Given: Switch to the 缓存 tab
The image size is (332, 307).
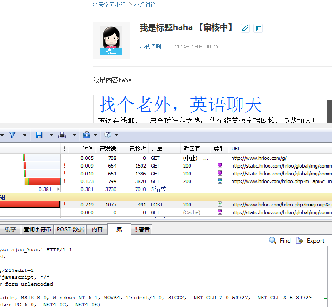Looking at the screenshot, I should [10, 229].
